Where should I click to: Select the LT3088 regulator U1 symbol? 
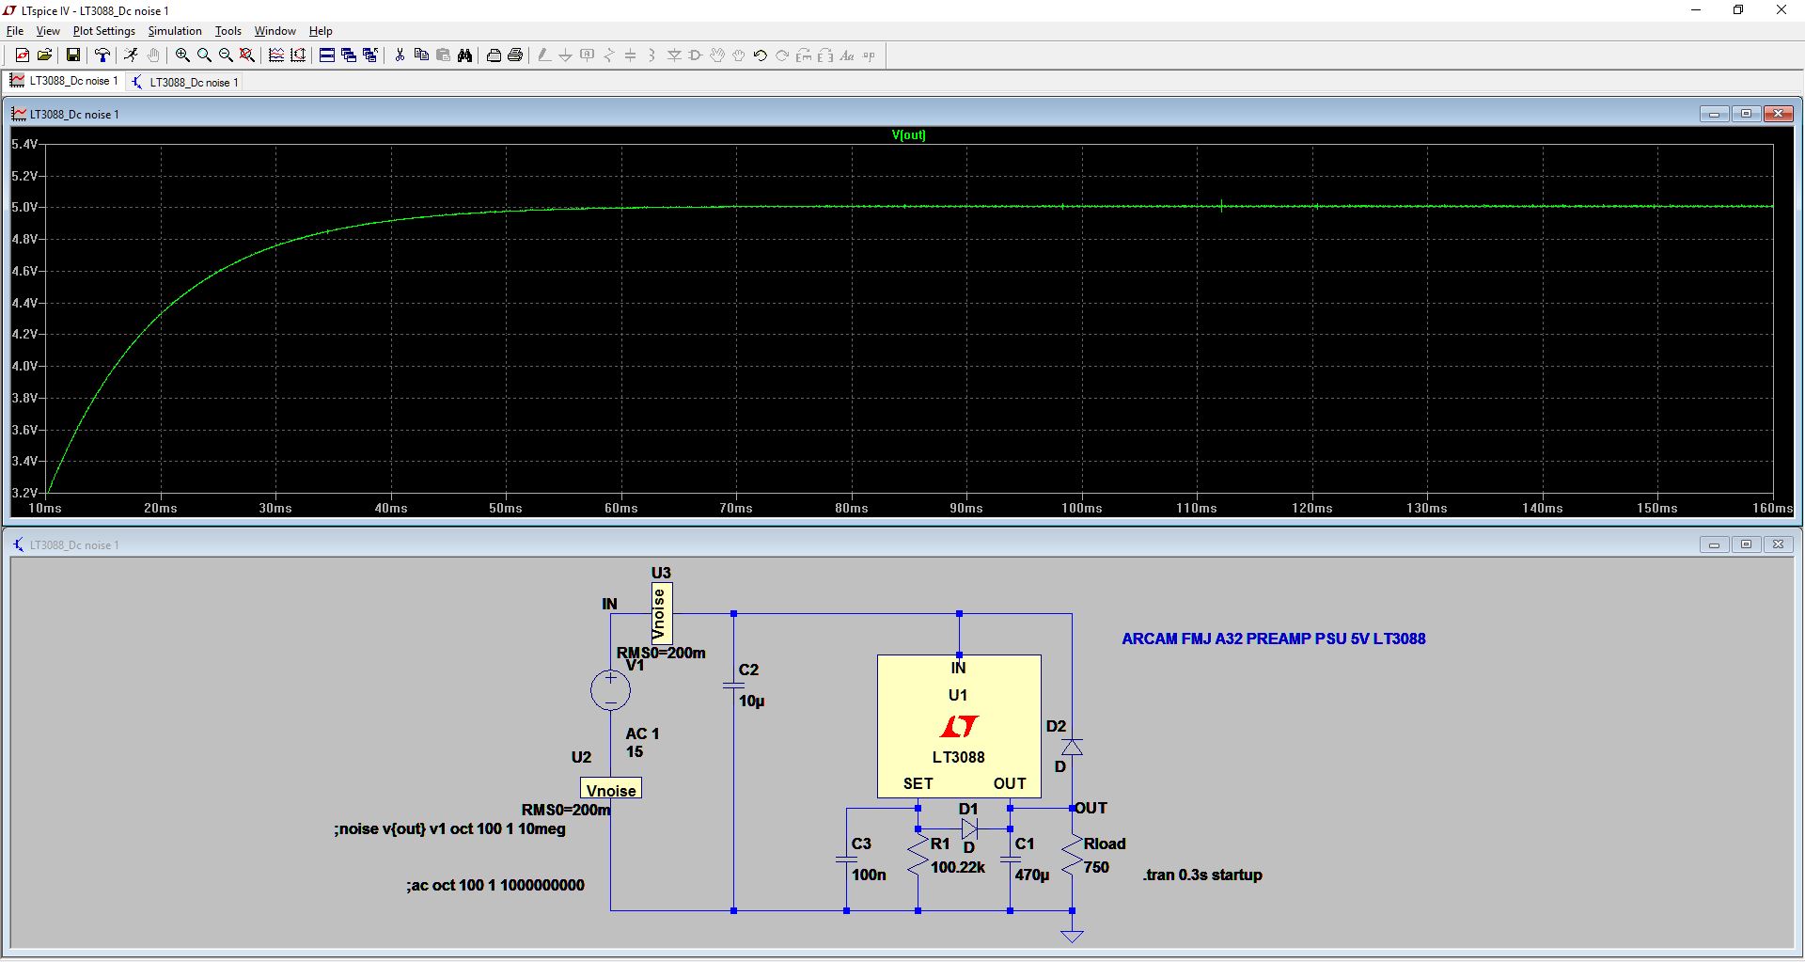pos(959,726)
